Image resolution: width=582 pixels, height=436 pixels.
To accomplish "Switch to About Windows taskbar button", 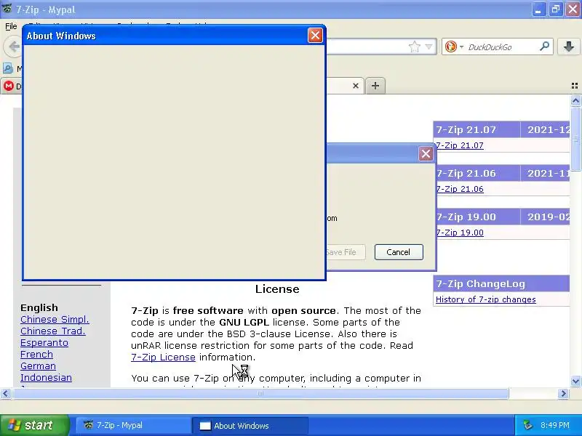I will pyautogui.click(x=250, y=425).
